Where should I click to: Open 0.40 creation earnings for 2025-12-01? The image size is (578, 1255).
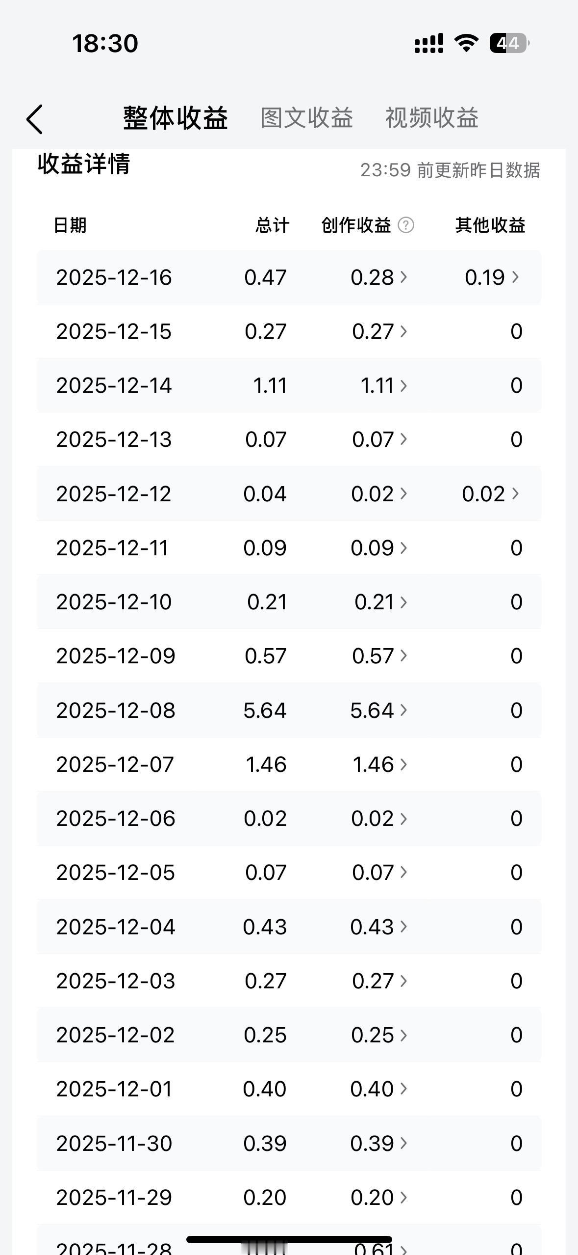coord(379,1089)
